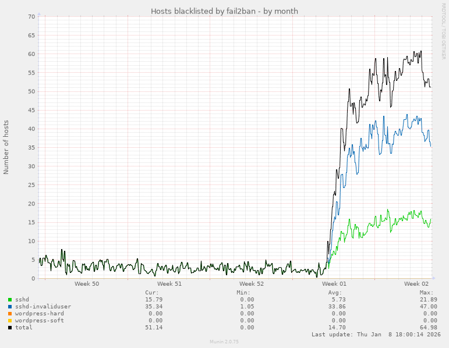Screen dimensions: 449x348
Task: Click the 'Week 51' x-axis label
Action: pos(169,284)
